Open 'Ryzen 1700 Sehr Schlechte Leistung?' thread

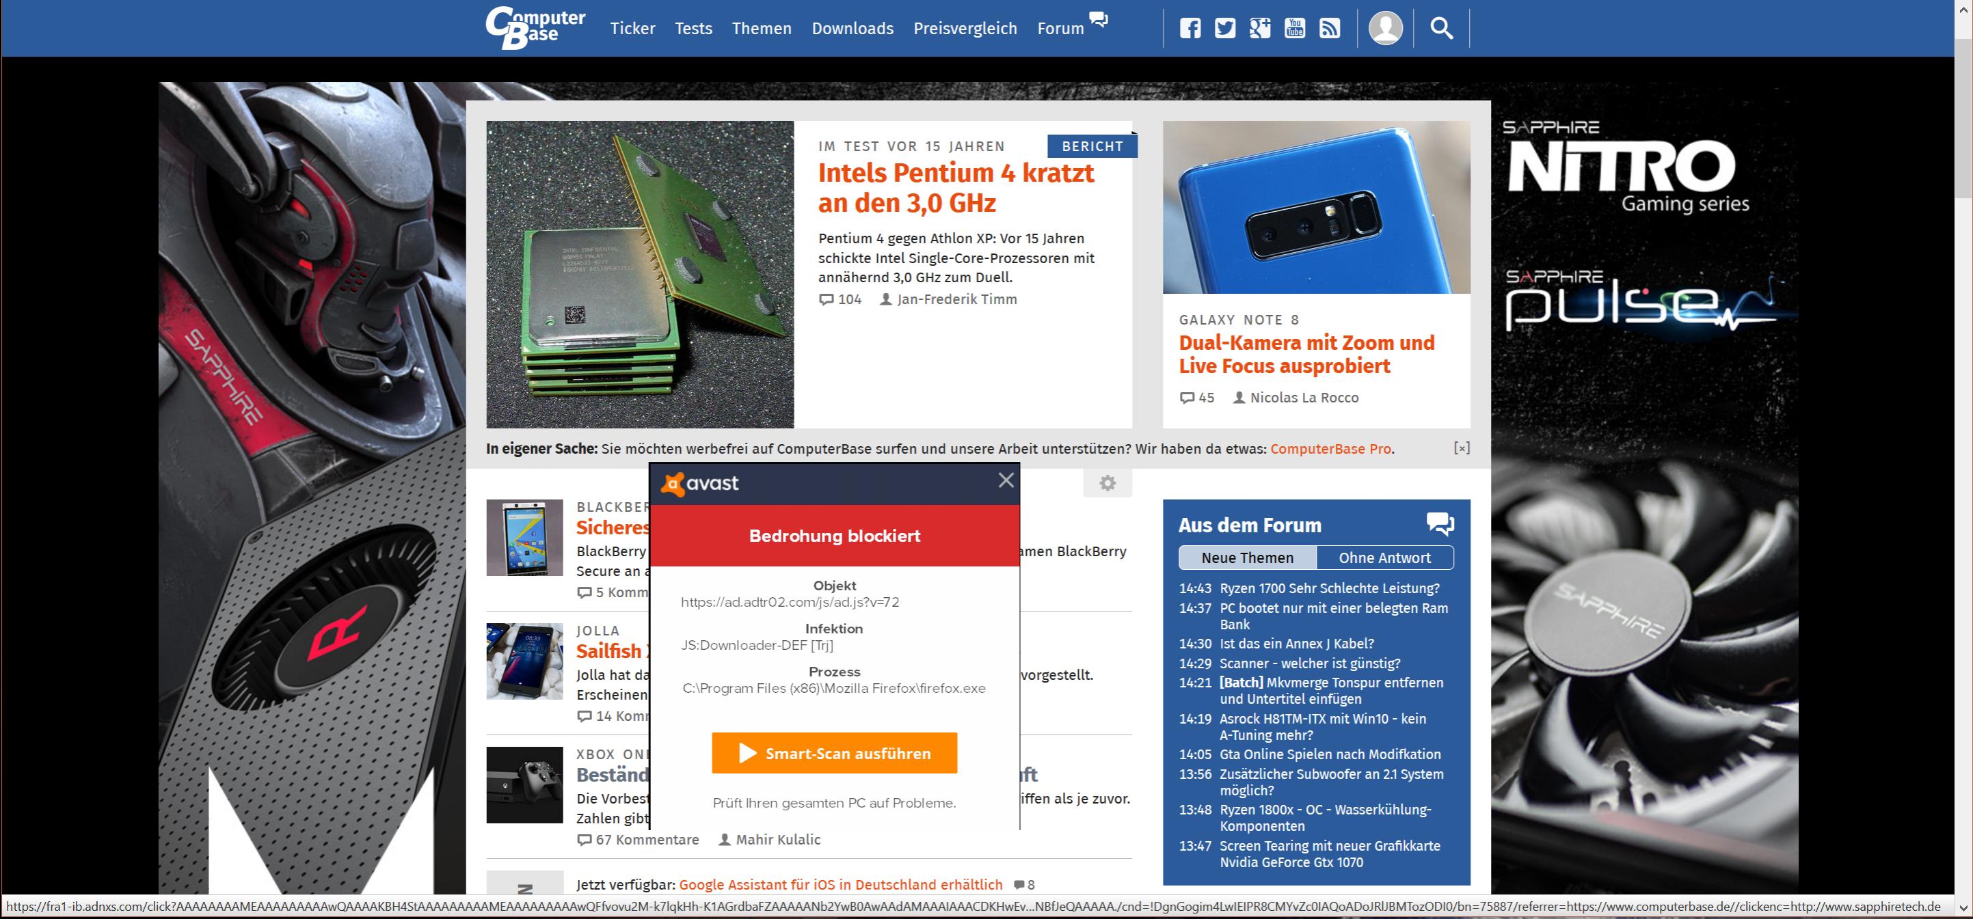click(1329, 588)
